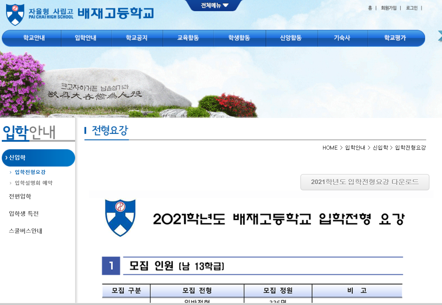This screenshot has height=305, width=442.
Task: Click 신입학 in the breadcrumb
Action: [x=380, y=148]
